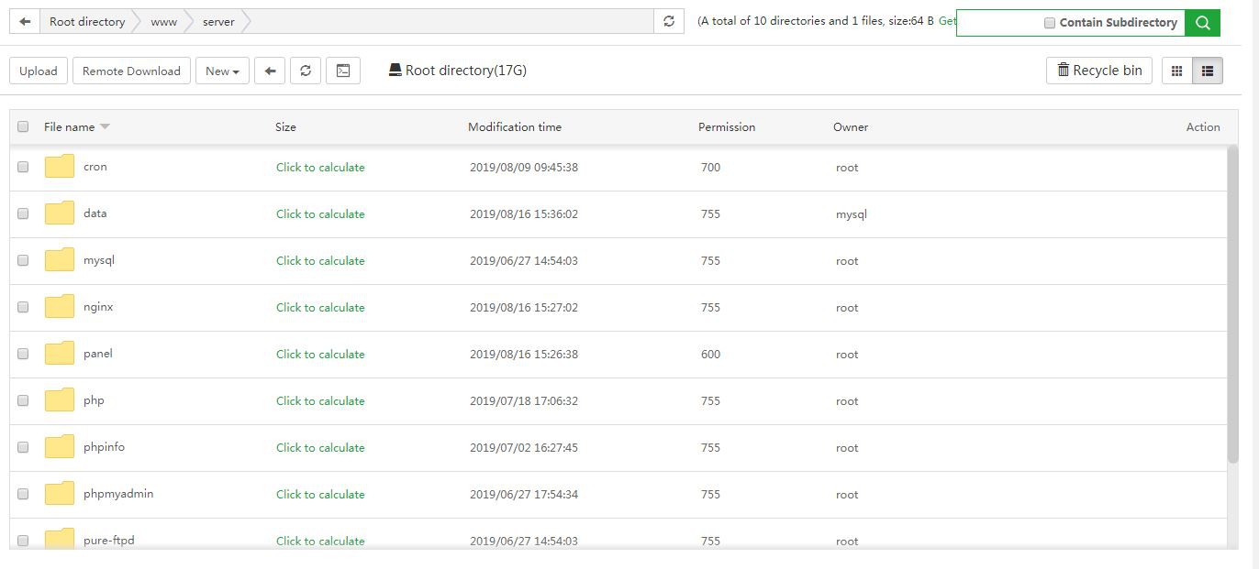The image size is (1259, 569).
Task: Open the terminal icon in the toolbar
Action: [x=343, y=71]
